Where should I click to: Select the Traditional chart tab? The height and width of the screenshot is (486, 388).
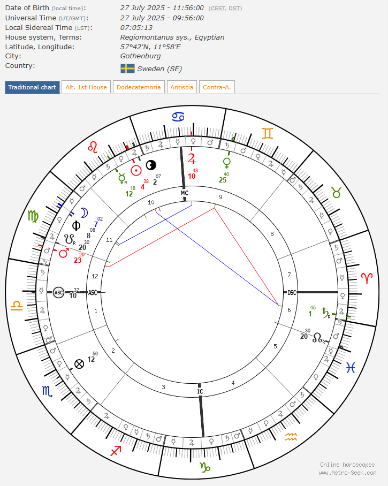[32, 87]
